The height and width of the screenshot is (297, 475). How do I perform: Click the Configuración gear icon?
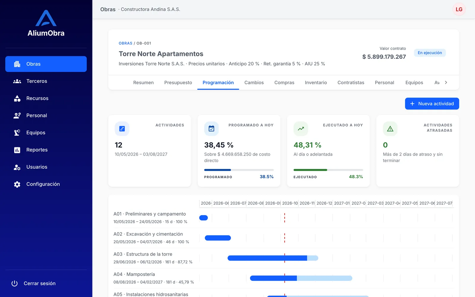click(x=17, y=184)
